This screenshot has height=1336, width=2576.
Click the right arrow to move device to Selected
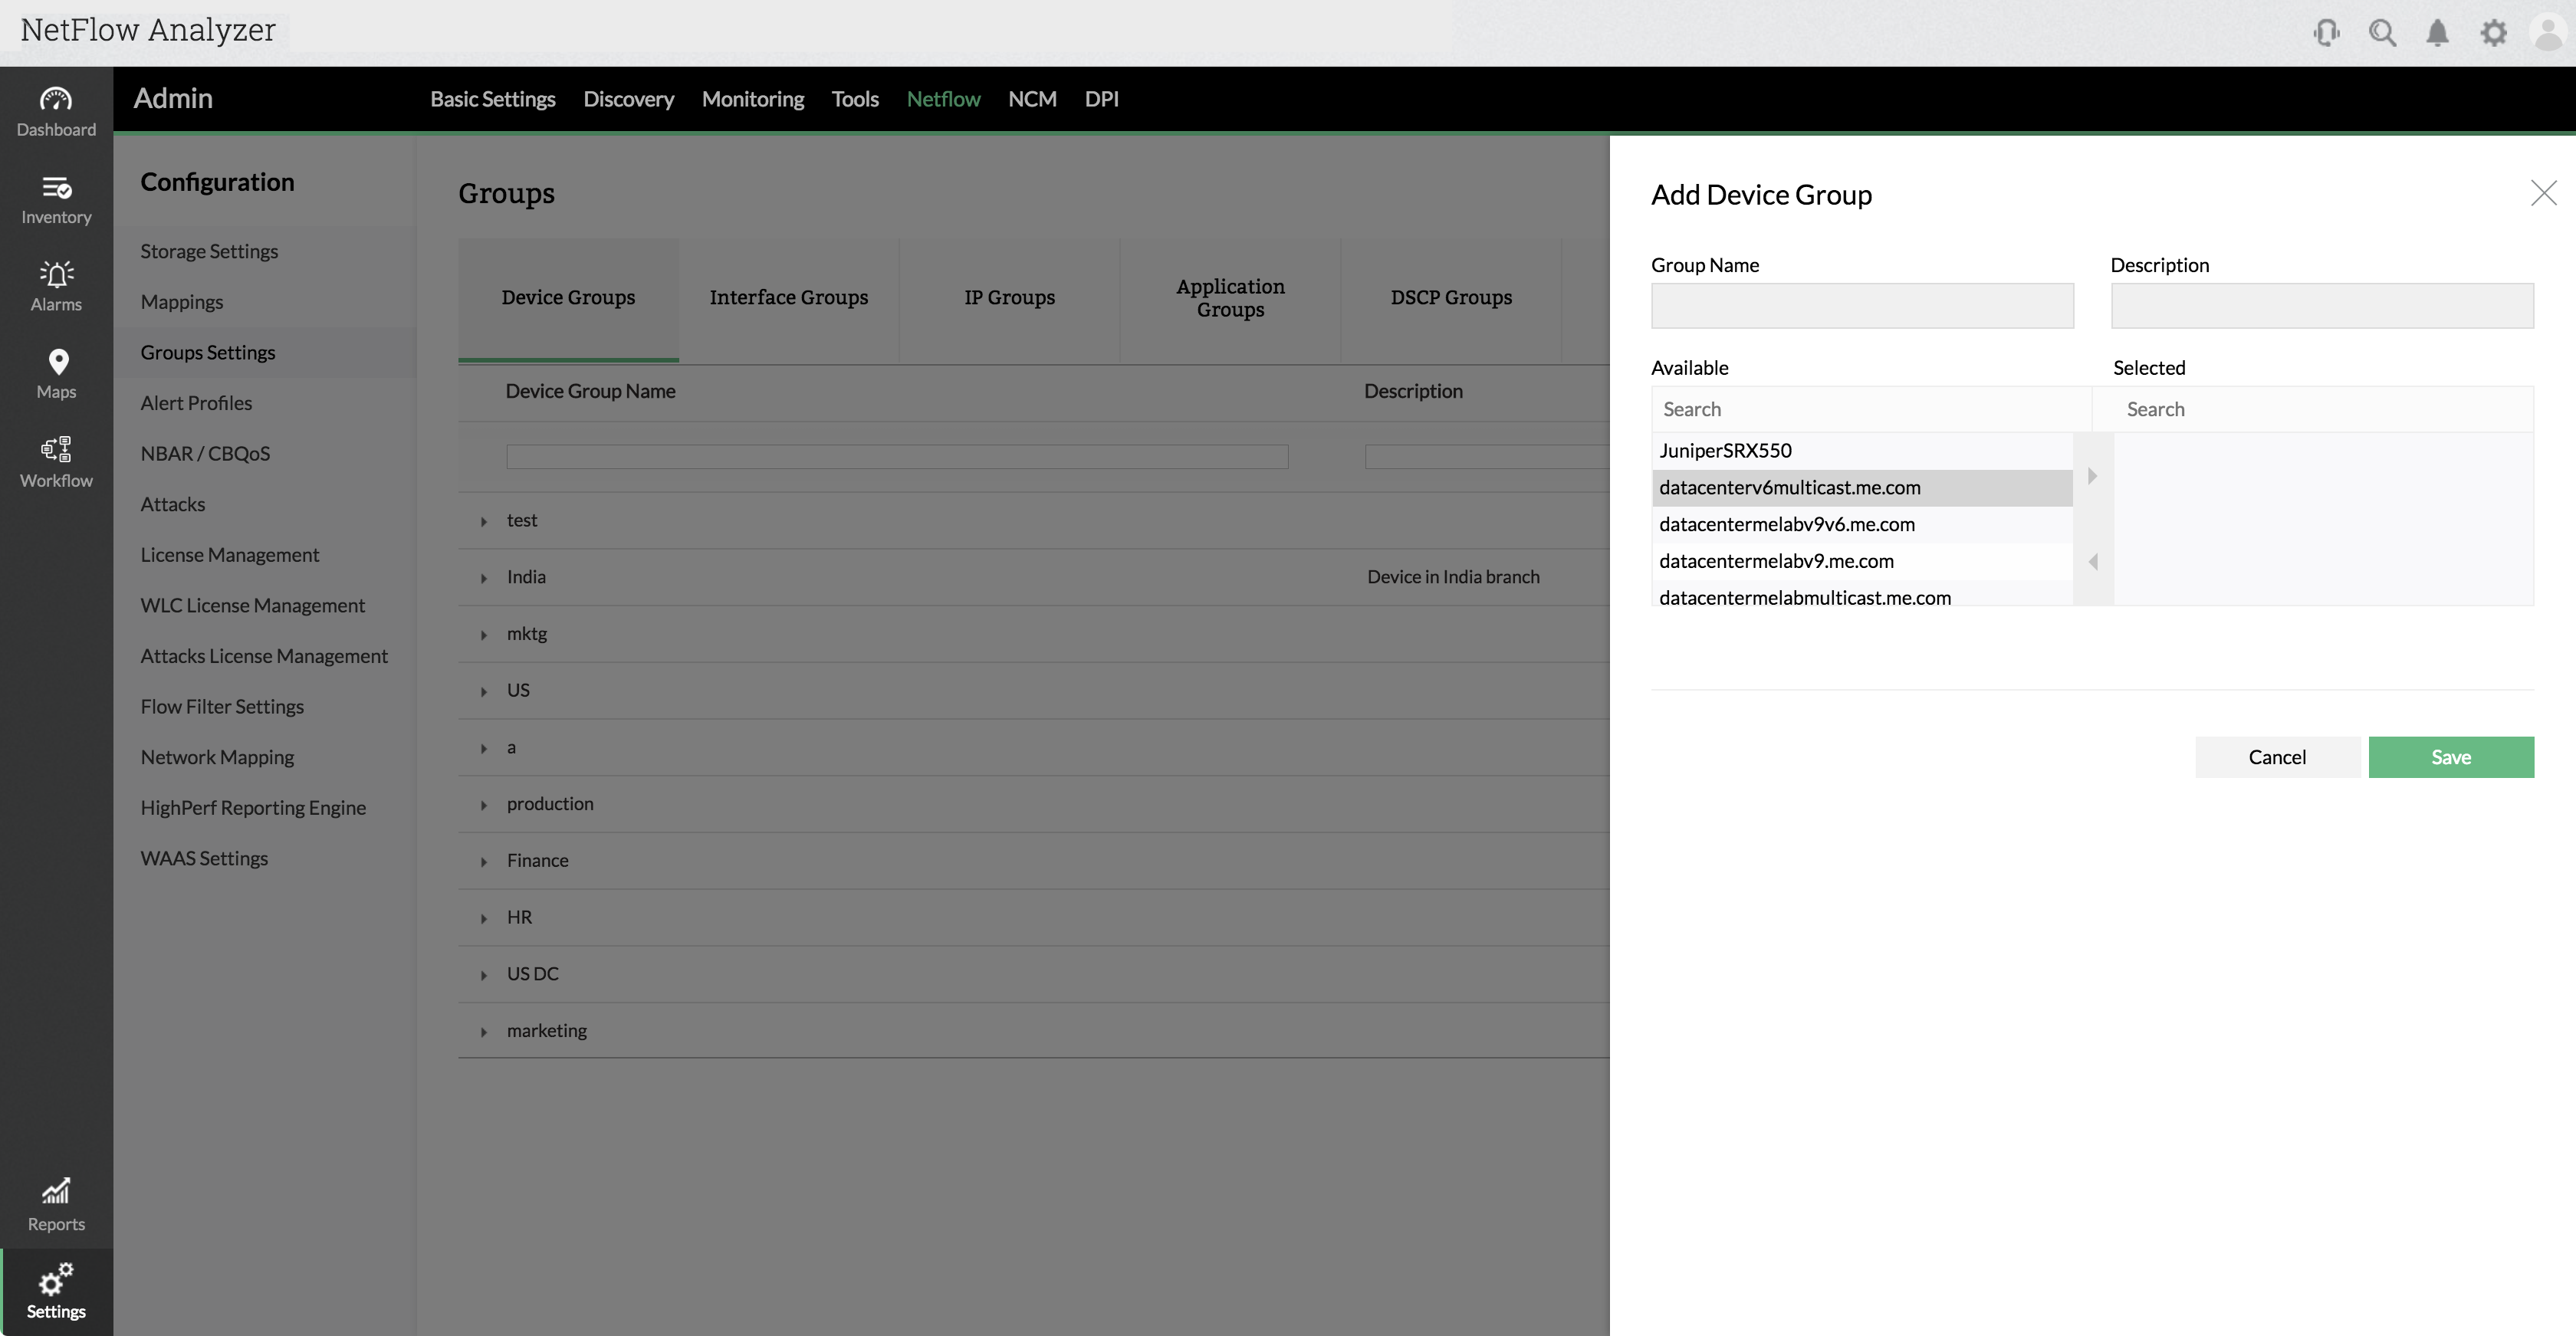[x=2092, y=476]
